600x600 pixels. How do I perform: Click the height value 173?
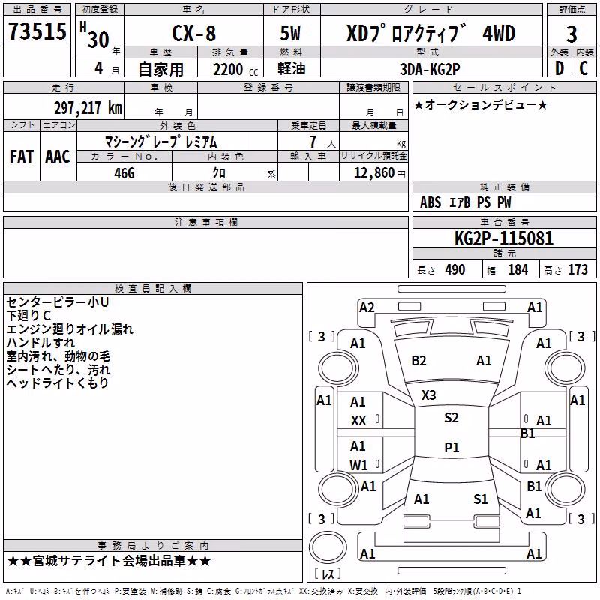(577, 270)
